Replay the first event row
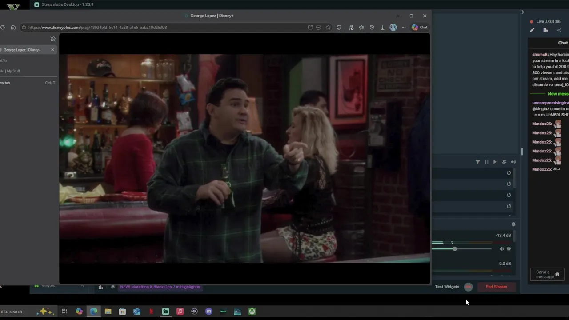569x320 pixels. (x=509, y=173)
